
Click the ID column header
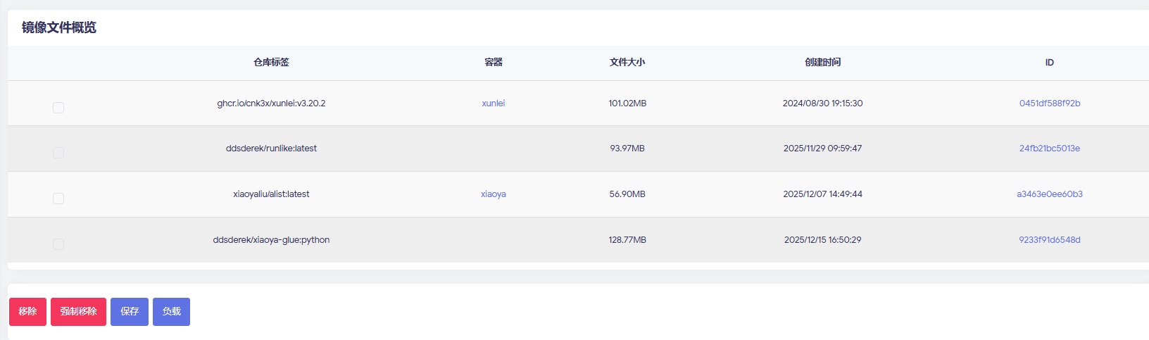tap(1049, 63)
